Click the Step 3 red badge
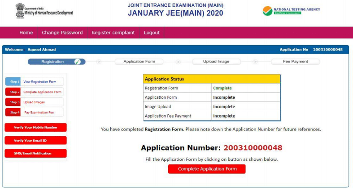This screenshot has width=353, height=189. pyautogui.click(x=13, y=102)
